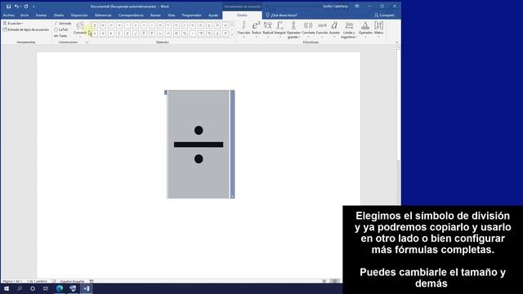Switch to the Insertar tab
The image size is (523, 294).
click(41, 16)
